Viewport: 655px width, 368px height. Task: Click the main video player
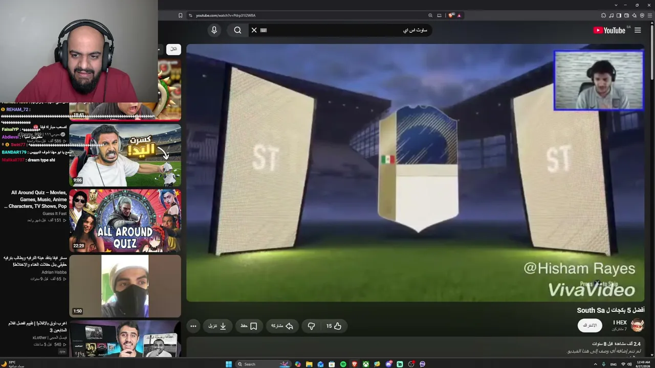(416, 173)
